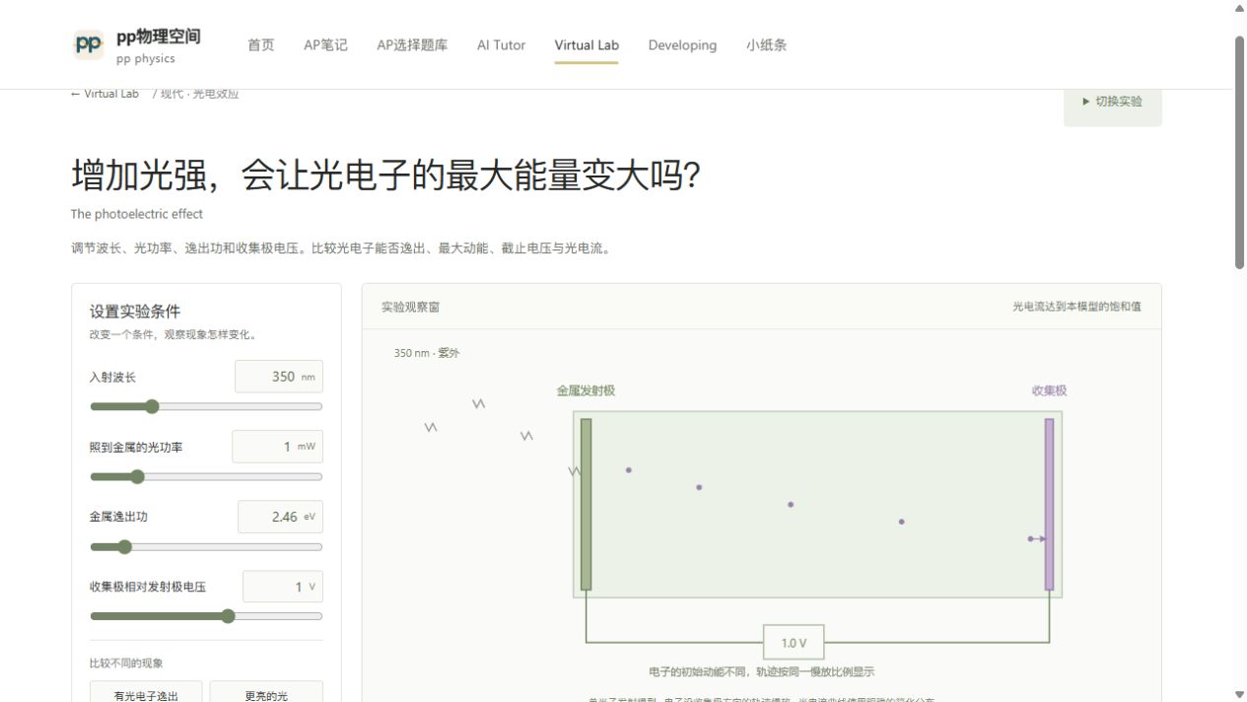Viewport: 1247px width, 702px height.
Task: Click the 入射波长 input field showing 350
Action: (x=279, y=377)
